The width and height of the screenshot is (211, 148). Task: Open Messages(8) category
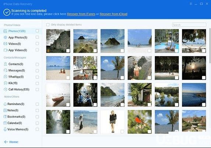pyautogui.click(x=17, y=70)
